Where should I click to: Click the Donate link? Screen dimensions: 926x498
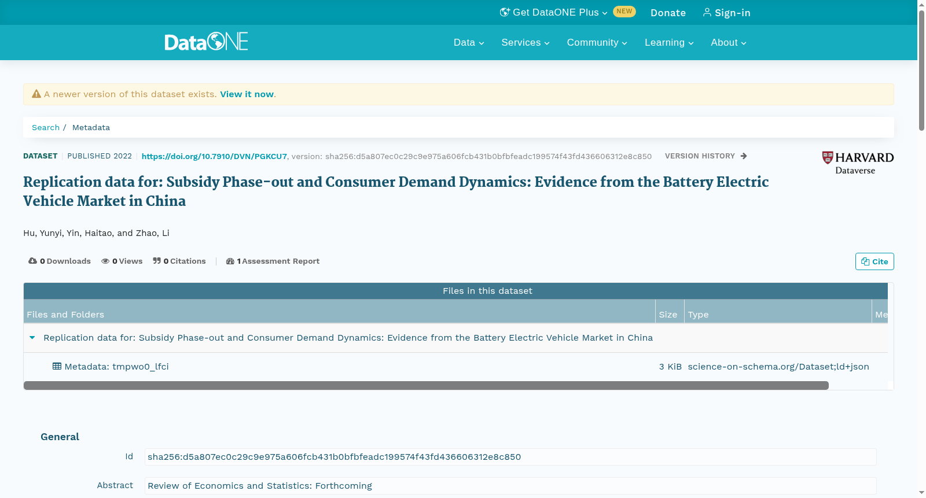pos(668,13)
